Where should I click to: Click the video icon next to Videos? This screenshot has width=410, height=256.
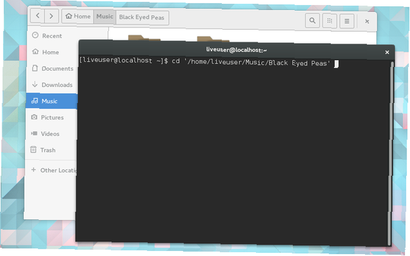click(x=34, y=133)
